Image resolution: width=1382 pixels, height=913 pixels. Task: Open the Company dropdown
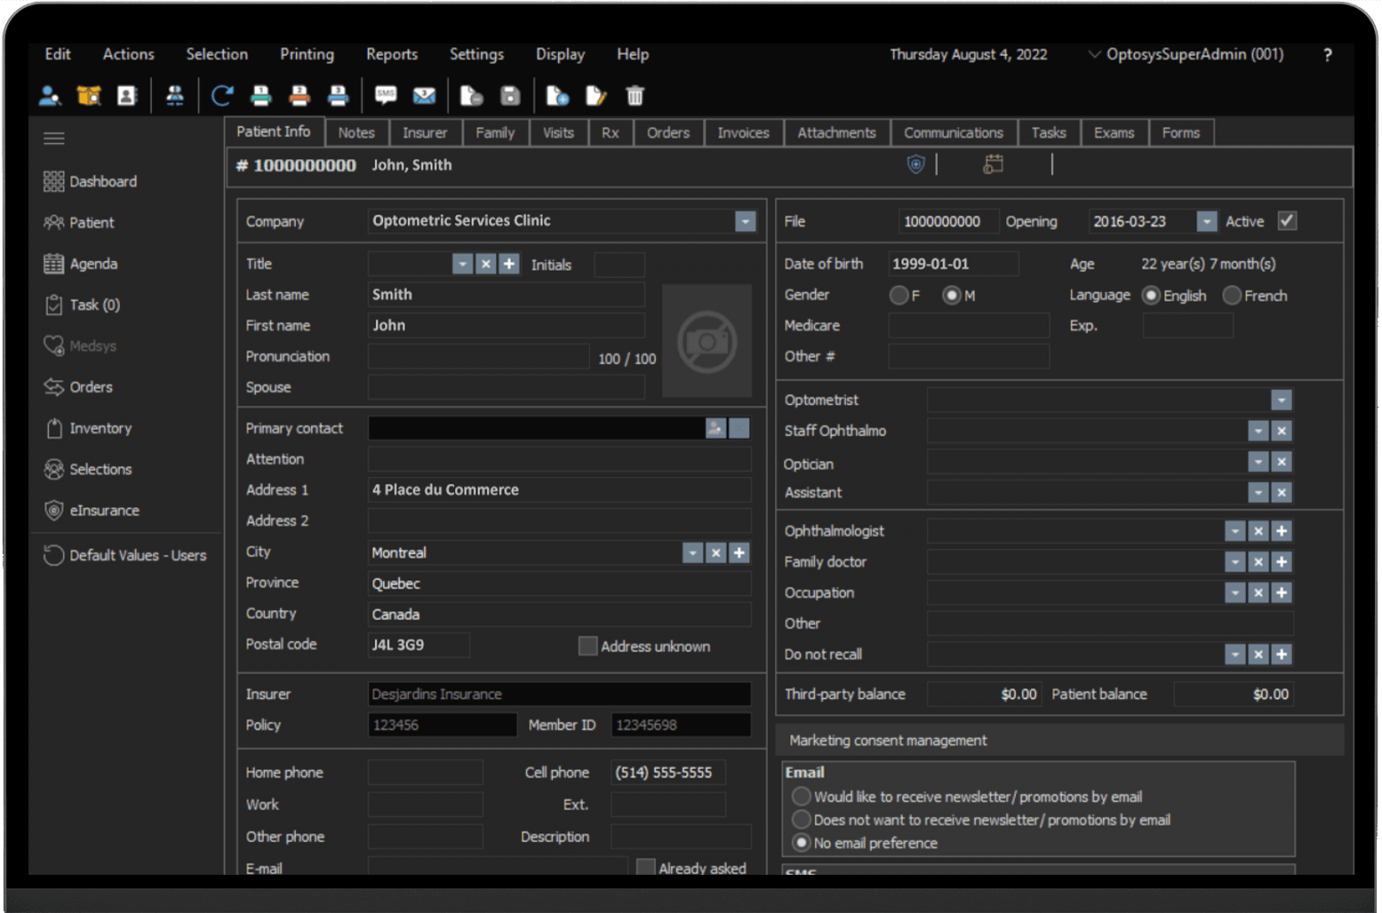746,221
